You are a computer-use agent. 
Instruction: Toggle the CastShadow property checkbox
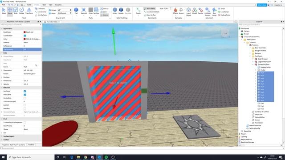[25, 36]
